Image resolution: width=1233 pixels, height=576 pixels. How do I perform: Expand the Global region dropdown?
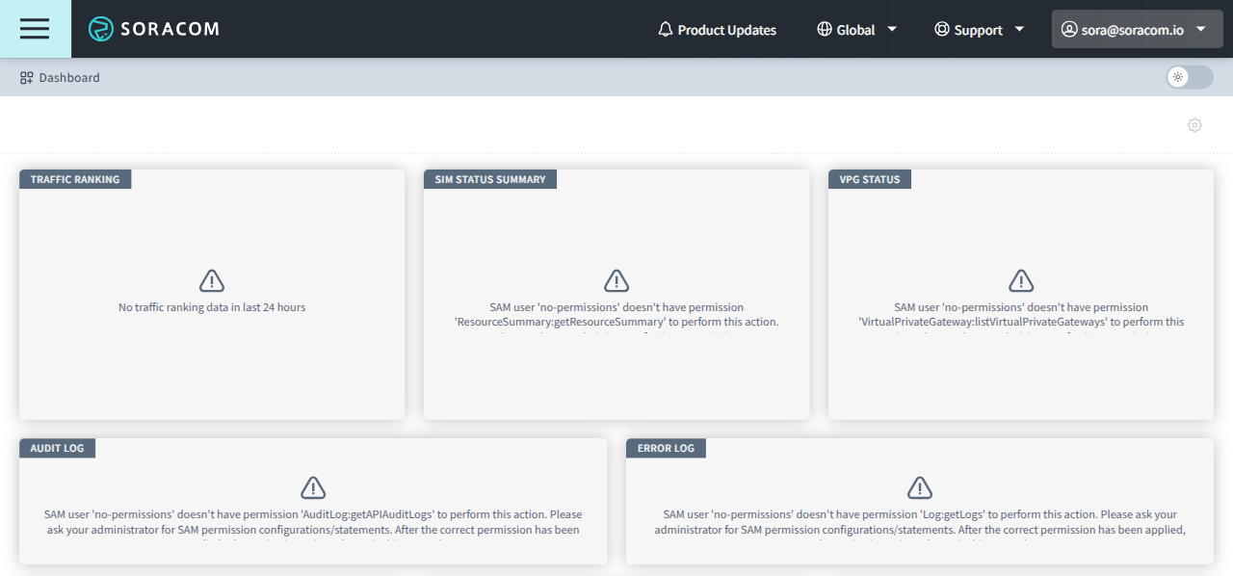pos(891,30)
